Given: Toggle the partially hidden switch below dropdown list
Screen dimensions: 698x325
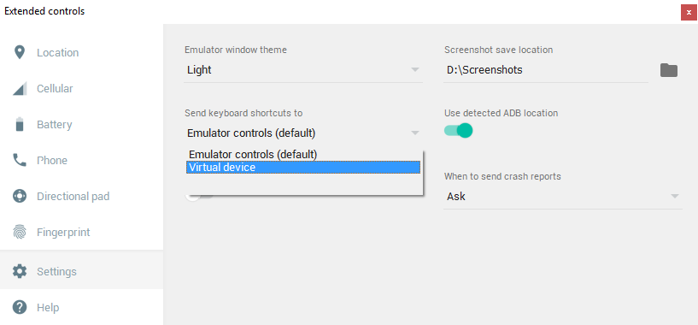Looking at the screenshot, I should coord(199,197).
